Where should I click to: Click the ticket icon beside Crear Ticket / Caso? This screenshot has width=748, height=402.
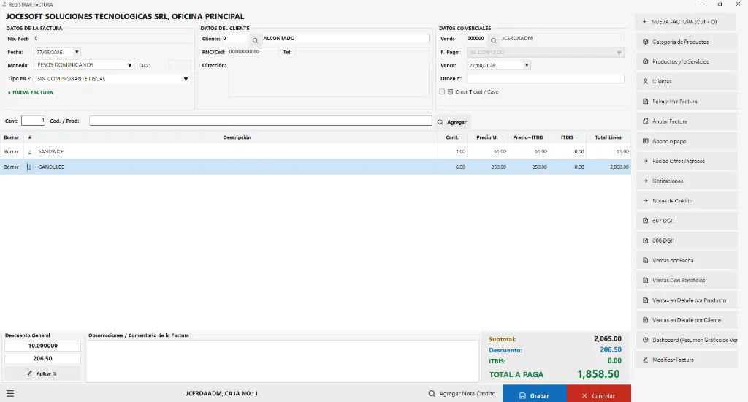point(450,91)
